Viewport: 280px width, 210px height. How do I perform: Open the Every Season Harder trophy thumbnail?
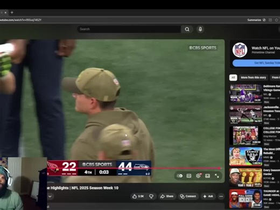tap(246, 178)
